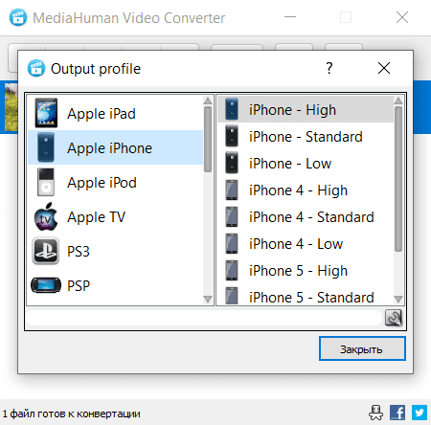Select the Apple iPad device icon
This screenshot has width=431, height=425.
(46, 113)
